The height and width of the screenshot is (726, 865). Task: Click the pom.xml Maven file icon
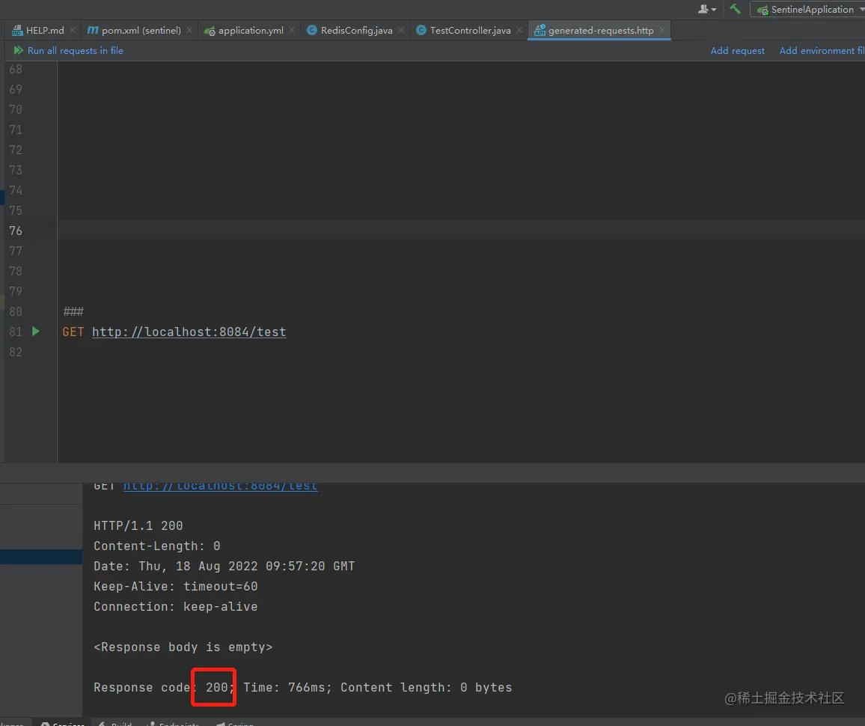click(x=93, y=31)
